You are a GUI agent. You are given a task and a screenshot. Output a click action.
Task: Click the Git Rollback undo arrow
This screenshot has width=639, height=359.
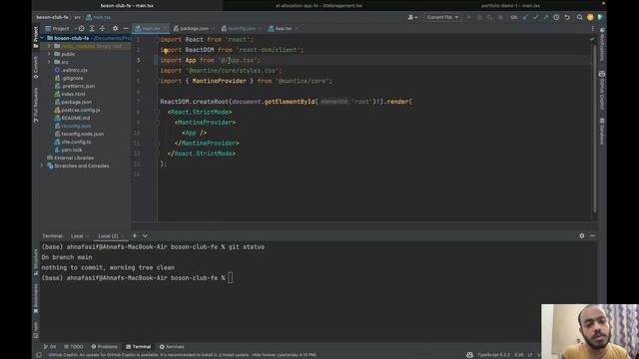coord(567,17)
